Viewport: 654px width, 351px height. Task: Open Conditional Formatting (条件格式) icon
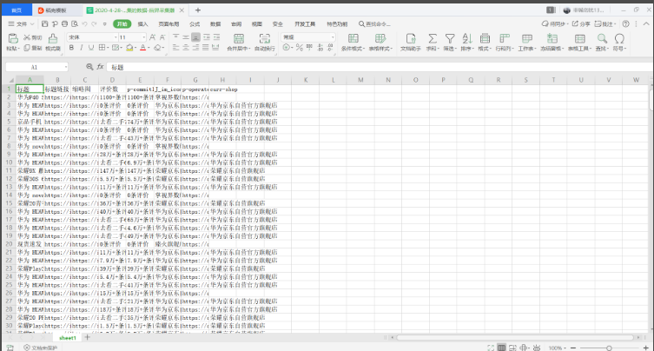click(x=353, y=38)
